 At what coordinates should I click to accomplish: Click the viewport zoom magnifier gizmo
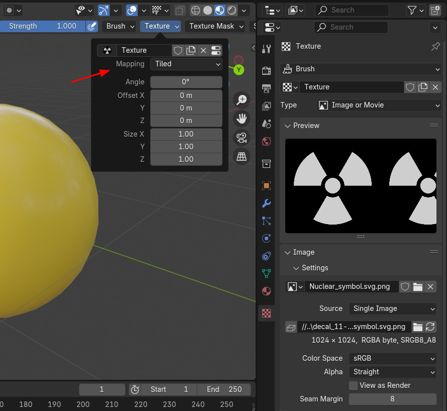pyautogui.click(x=242, y=99)
